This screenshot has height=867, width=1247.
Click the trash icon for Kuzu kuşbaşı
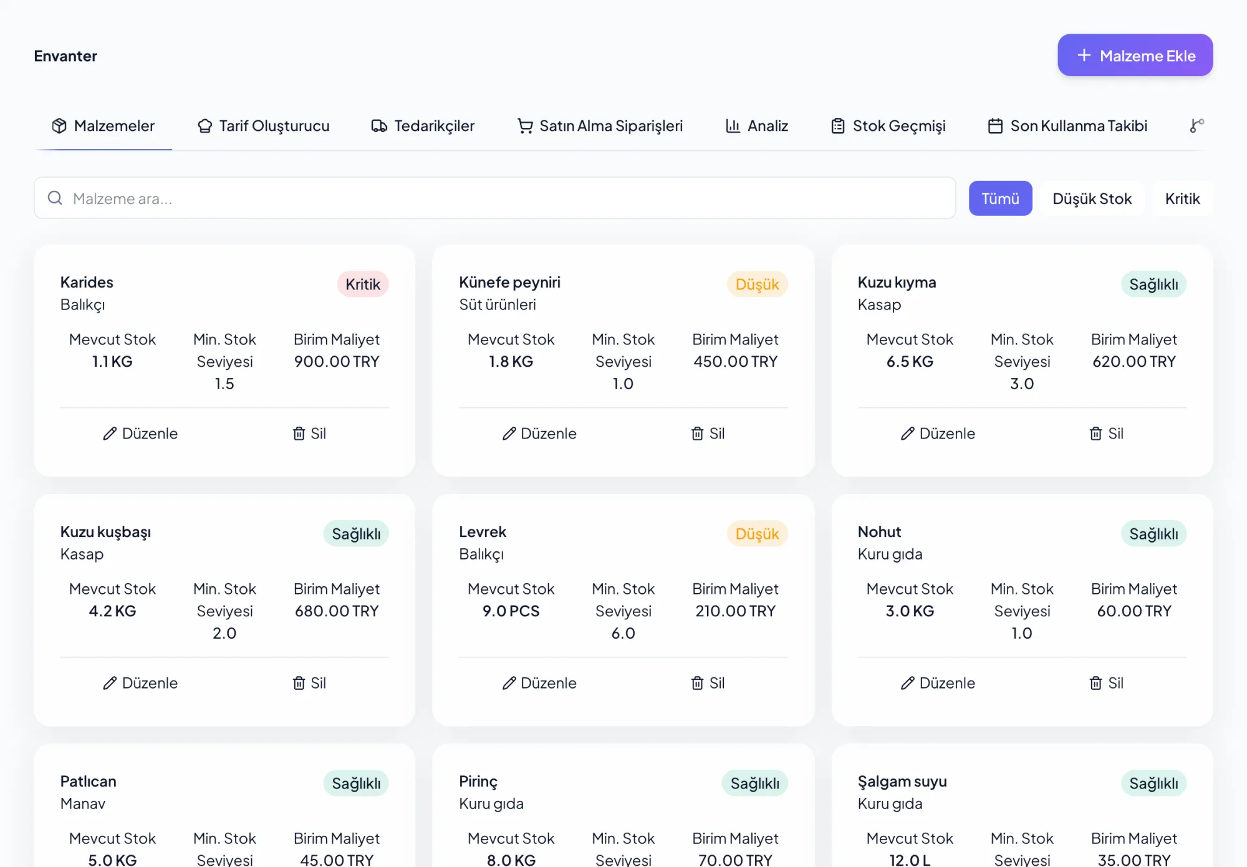(299, 683)
